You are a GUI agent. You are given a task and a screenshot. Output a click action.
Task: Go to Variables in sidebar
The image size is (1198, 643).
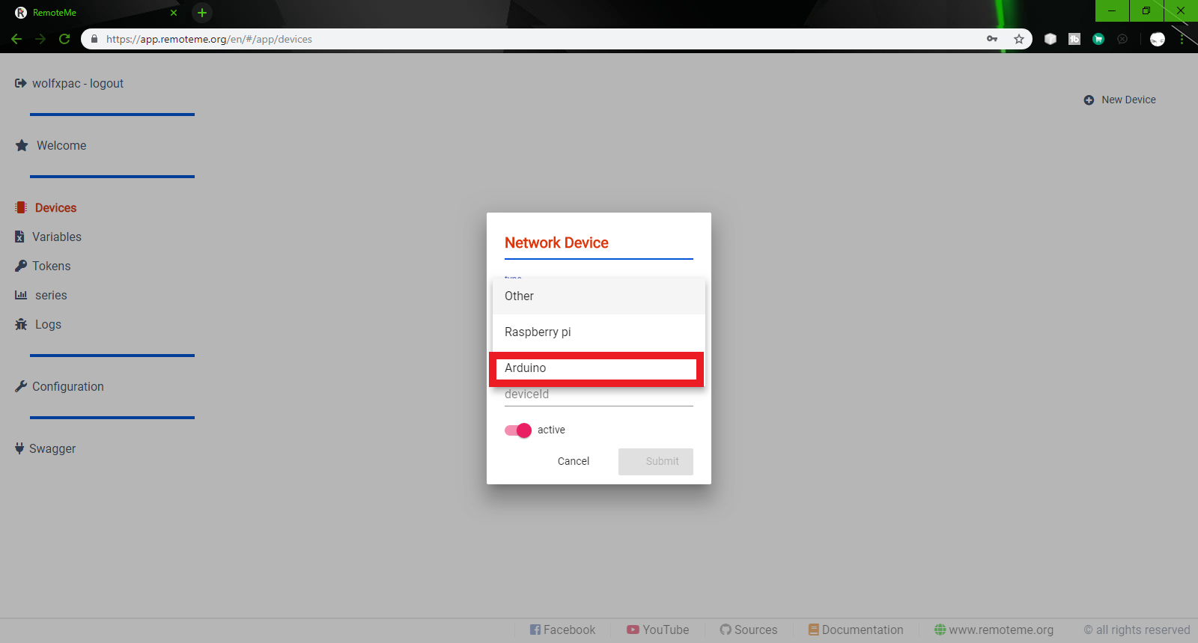click(x=57, y=237)
